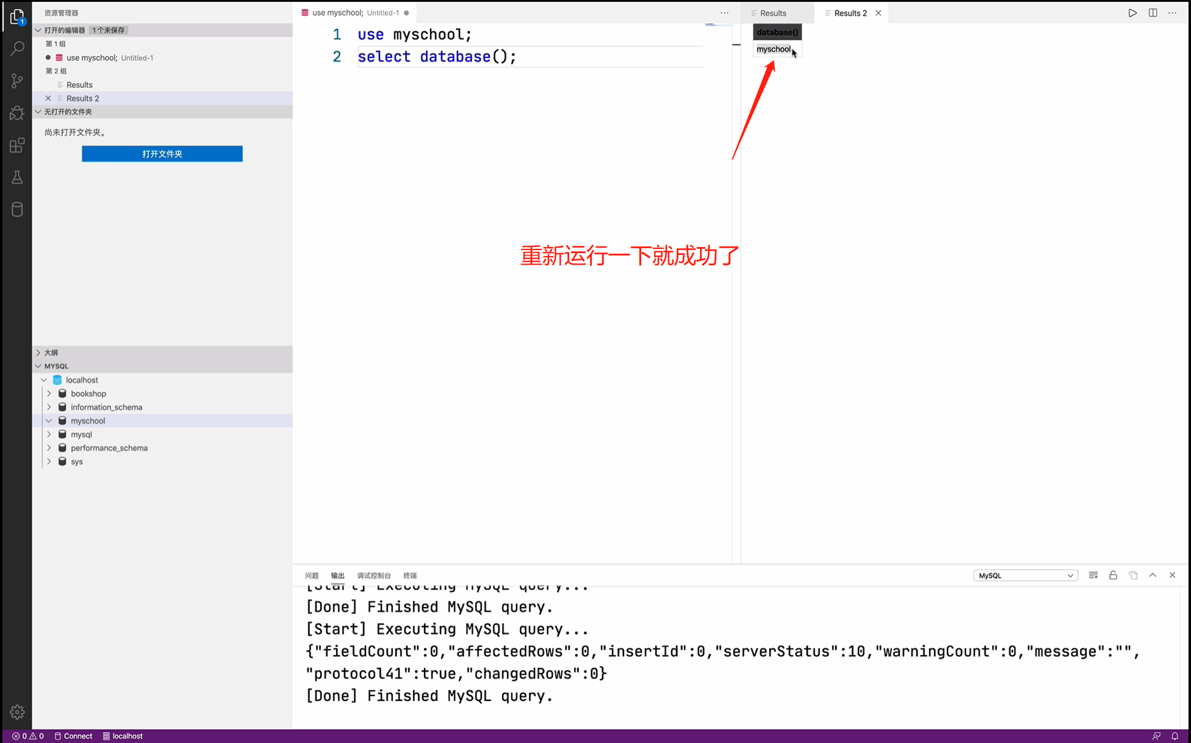Open more actions for results group

click(x=1172, y=13)
